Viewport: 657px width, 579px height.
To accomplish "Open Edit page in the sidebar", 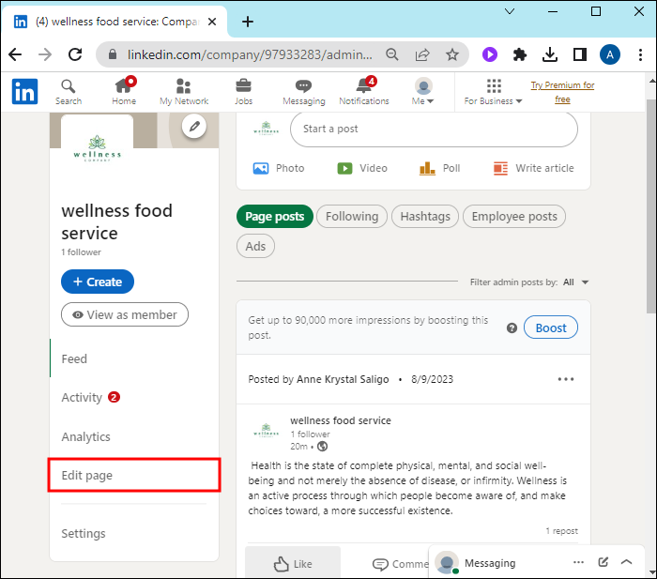I will (134, 475).
